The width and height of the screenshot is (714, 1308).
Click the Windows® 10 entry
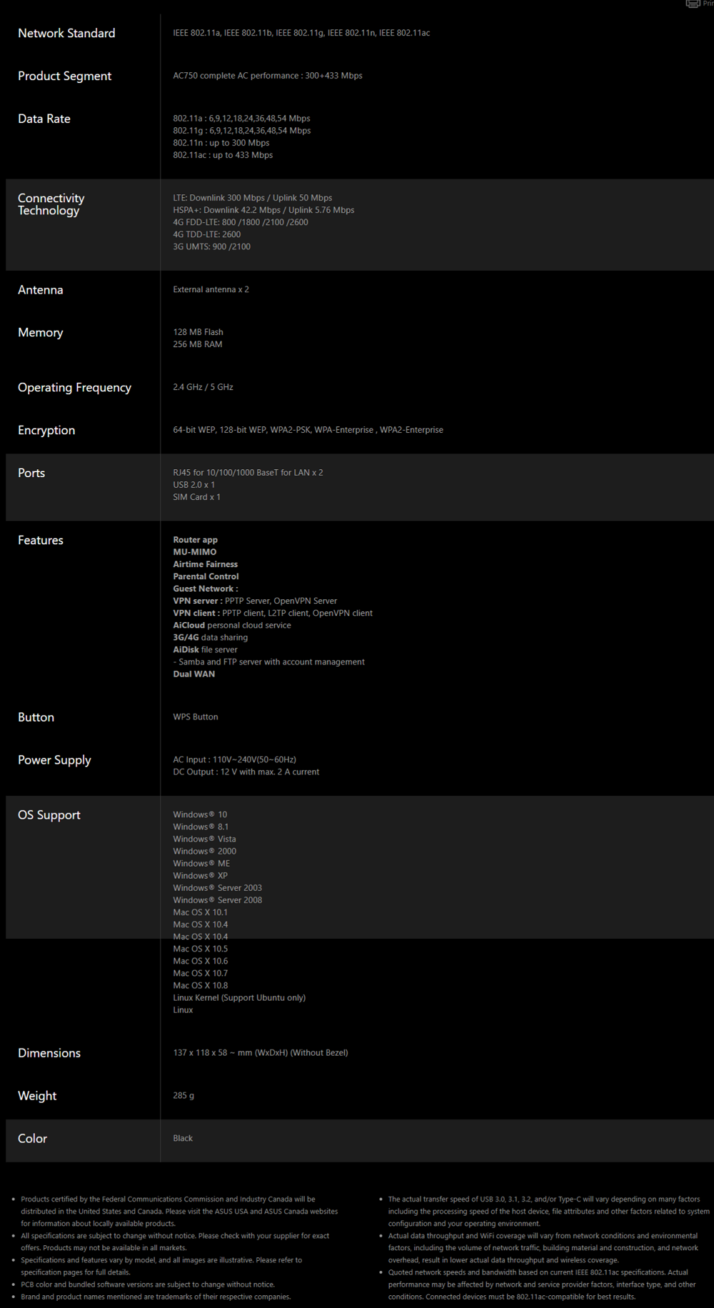click(x=200, y=814)
